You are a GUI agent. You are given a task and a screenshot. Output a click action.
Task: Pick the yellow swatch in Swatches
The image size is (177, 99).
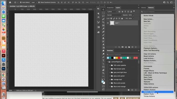click(117, 58)
